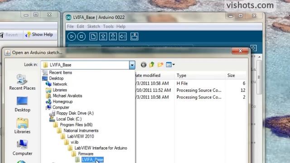
Task: Choose Network in the Look in list
Action: [x=60, y=84]
